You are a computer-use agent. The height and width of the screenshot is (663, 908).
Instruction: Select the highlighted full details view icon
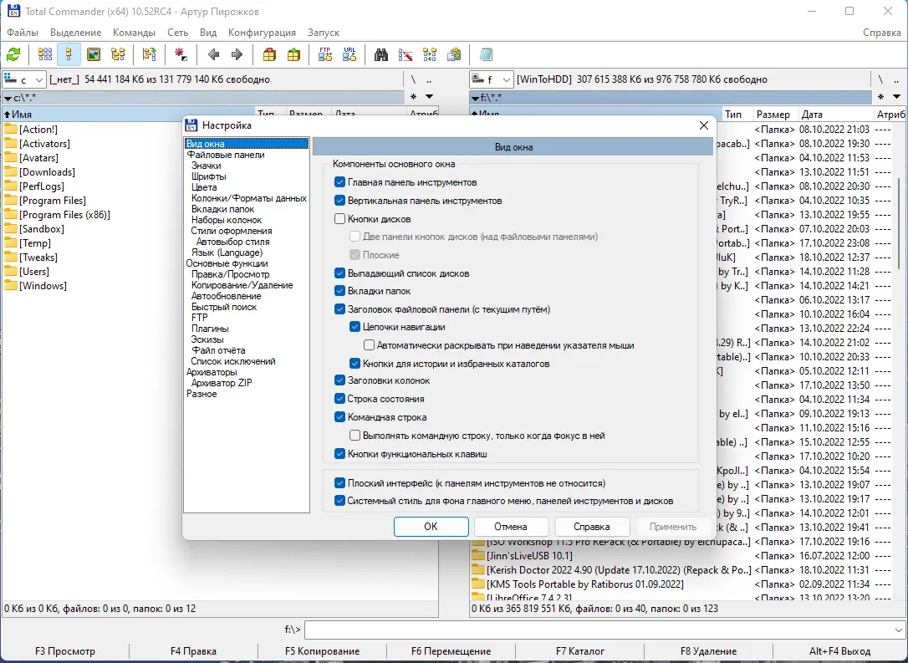(69, 55)
